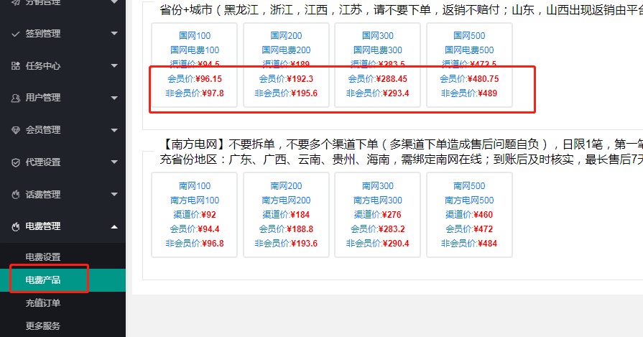Screen dimensions: 643x337
Task: Click 国网电费200 product name
Action: point(286,50)
